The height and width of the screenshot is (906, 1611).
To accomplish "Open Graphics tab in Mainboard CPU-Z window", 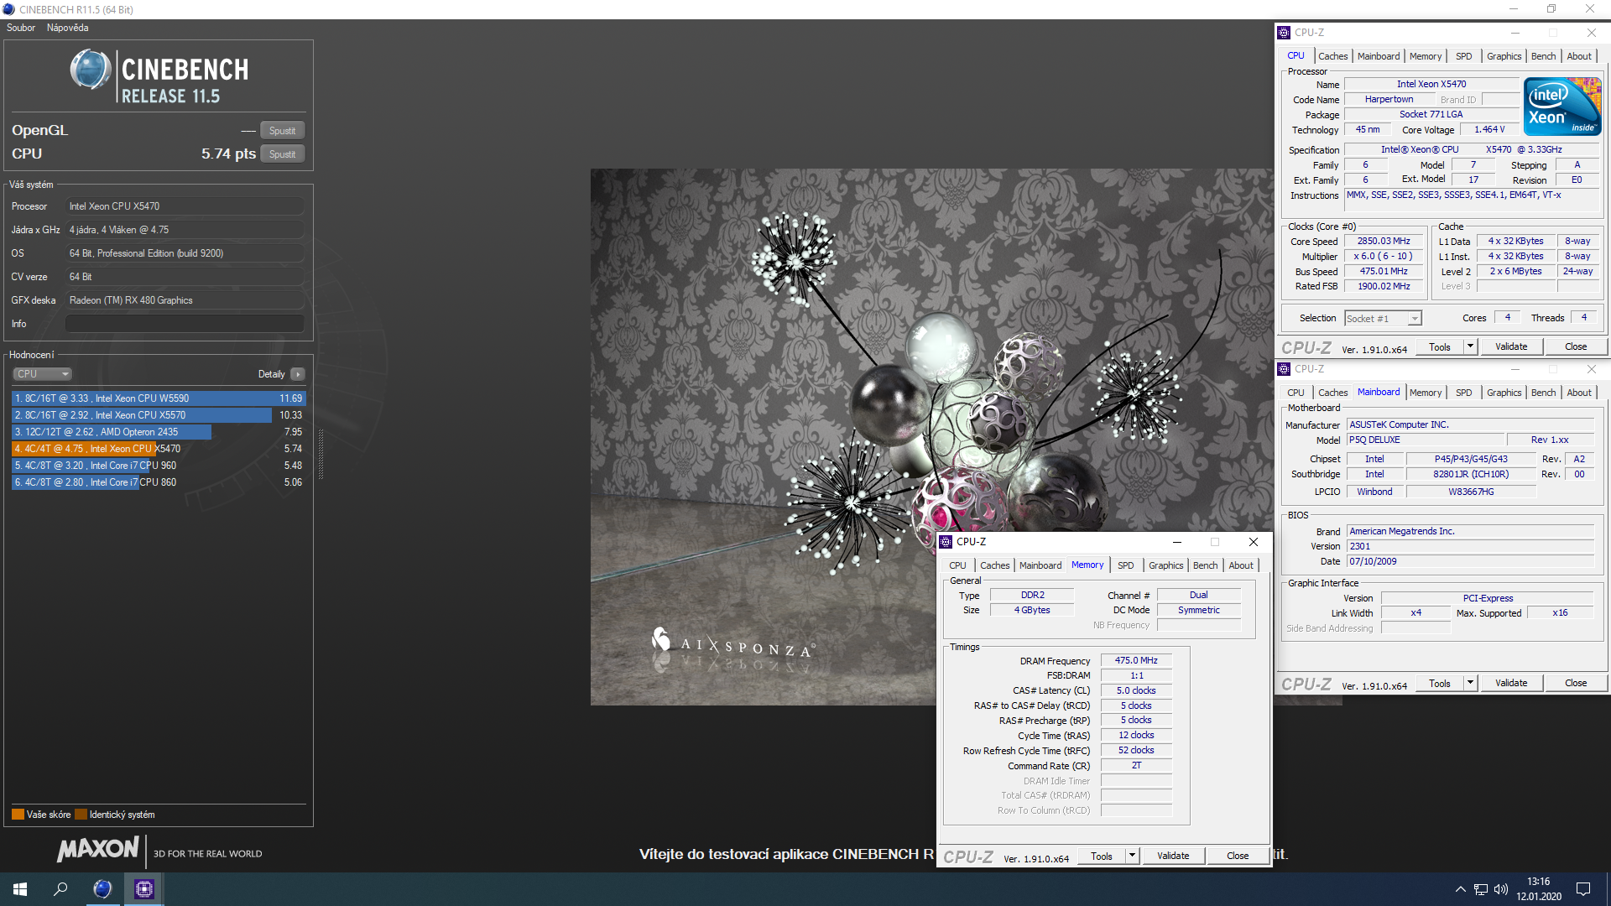I will 1504,393.
